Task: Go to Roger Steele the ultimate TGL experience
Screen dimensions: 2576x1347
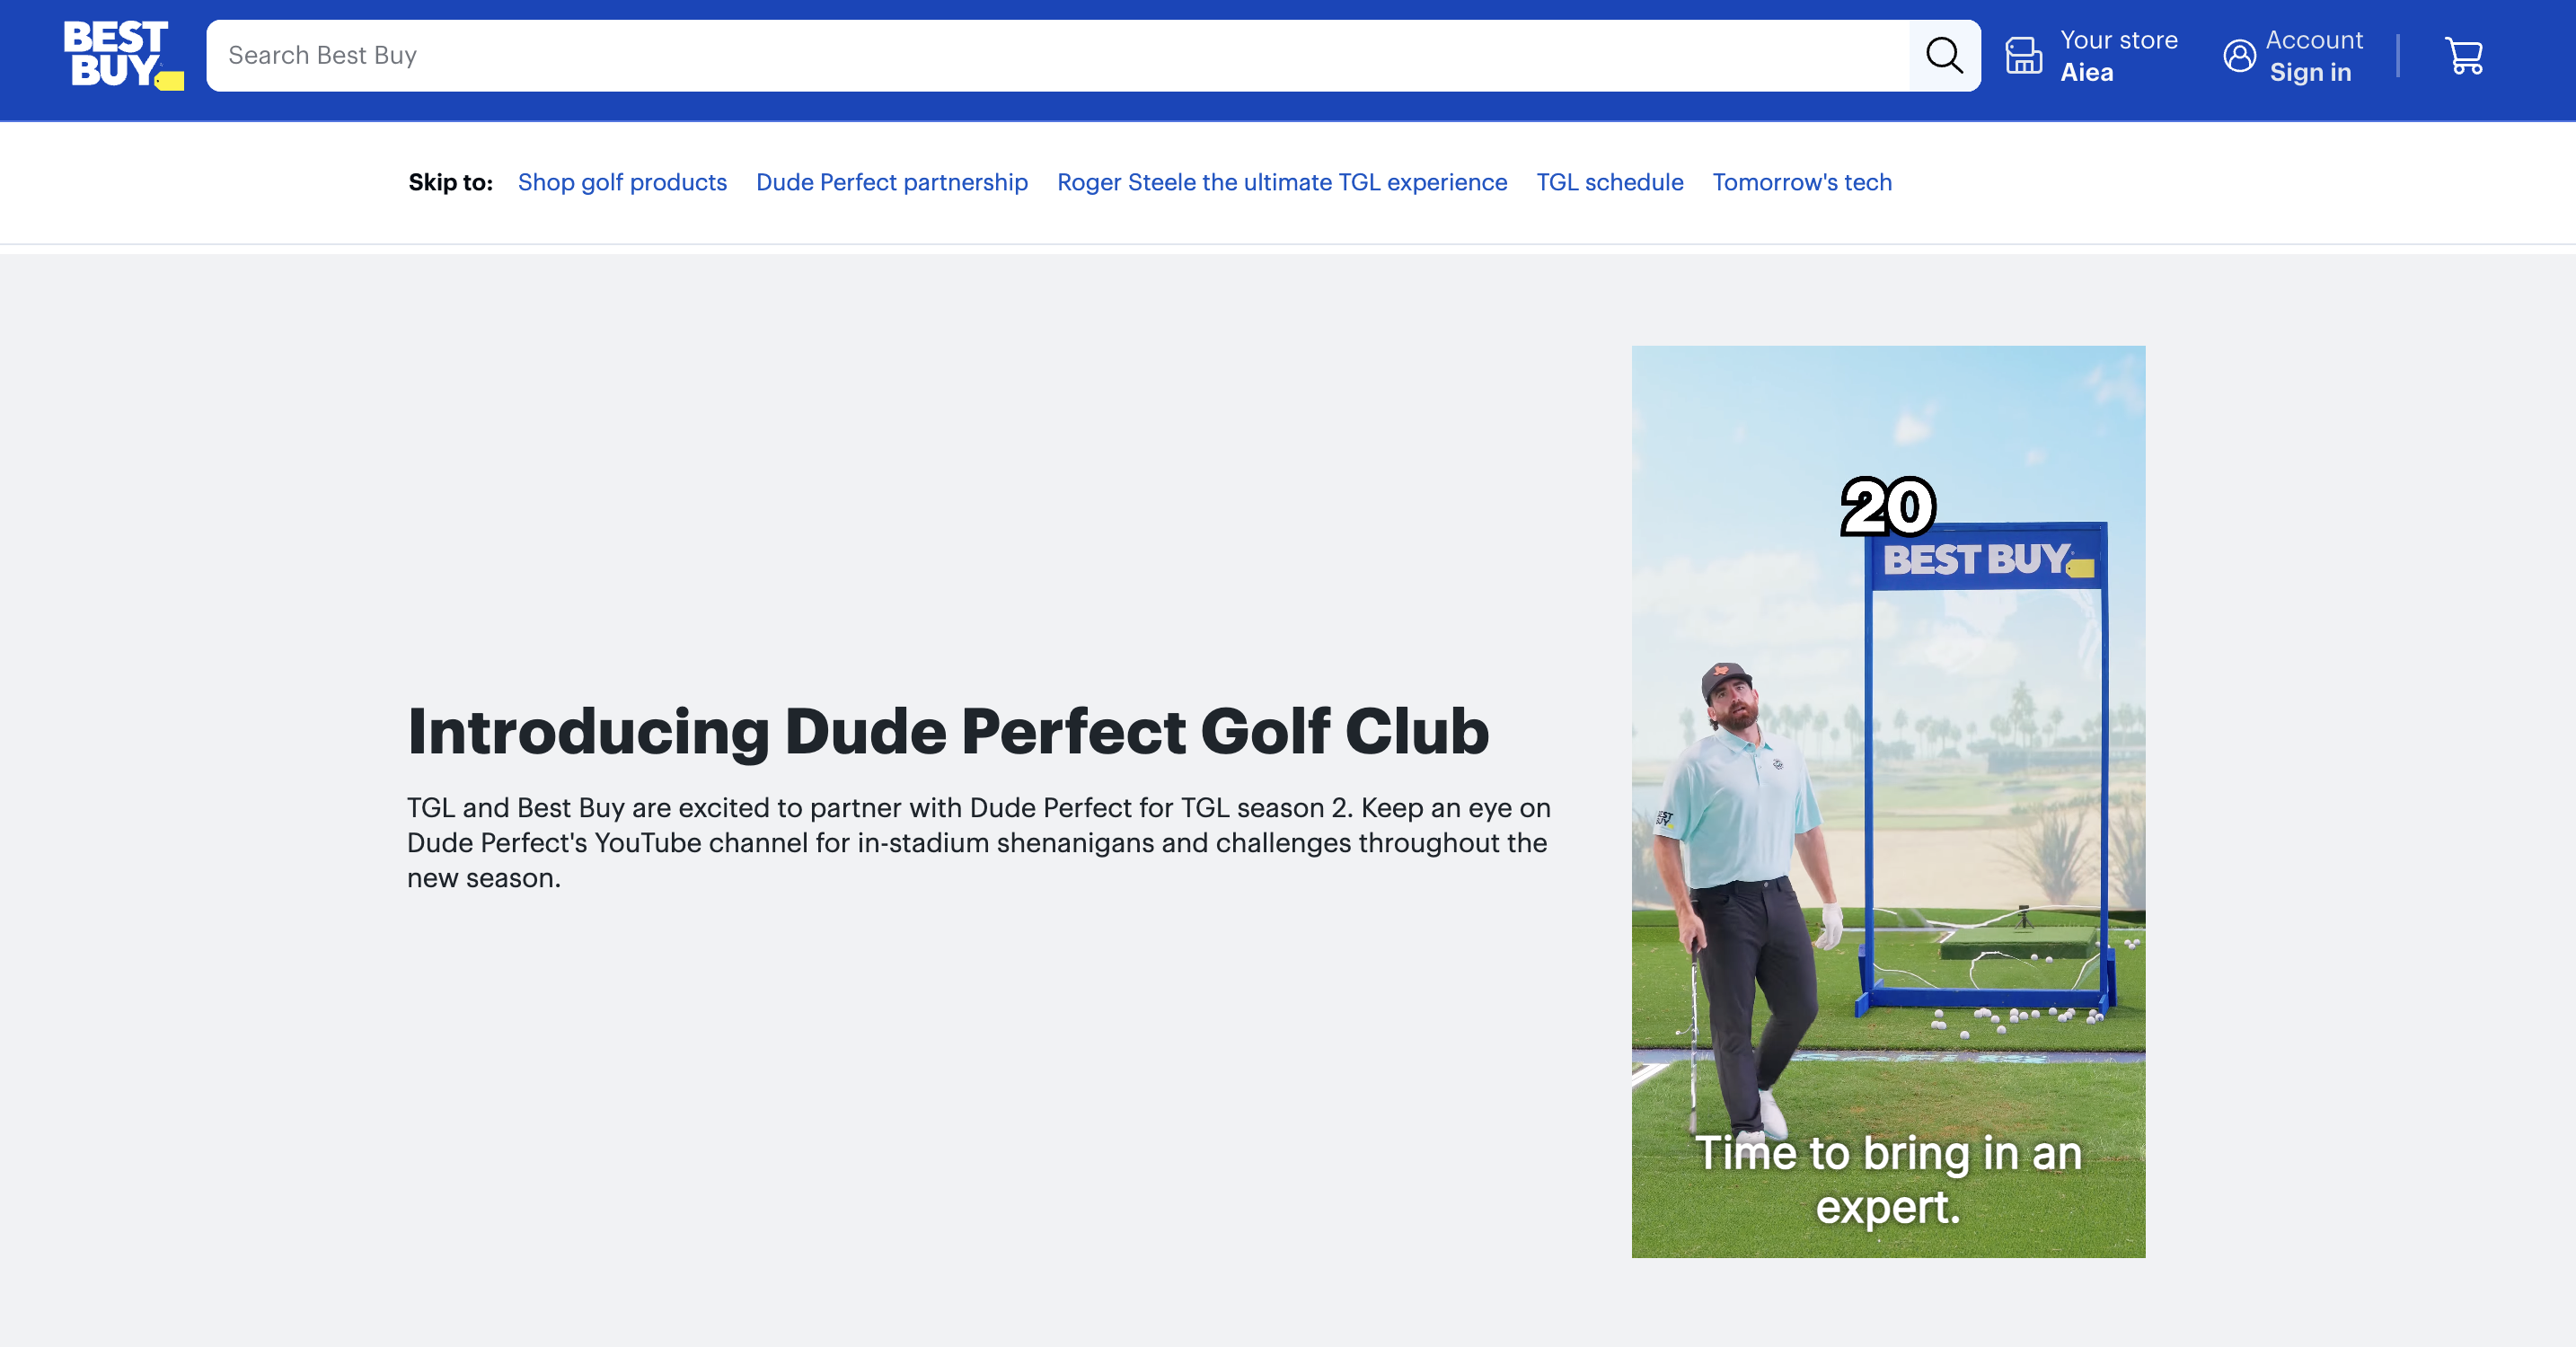Action: click(x=1282, y=182)
